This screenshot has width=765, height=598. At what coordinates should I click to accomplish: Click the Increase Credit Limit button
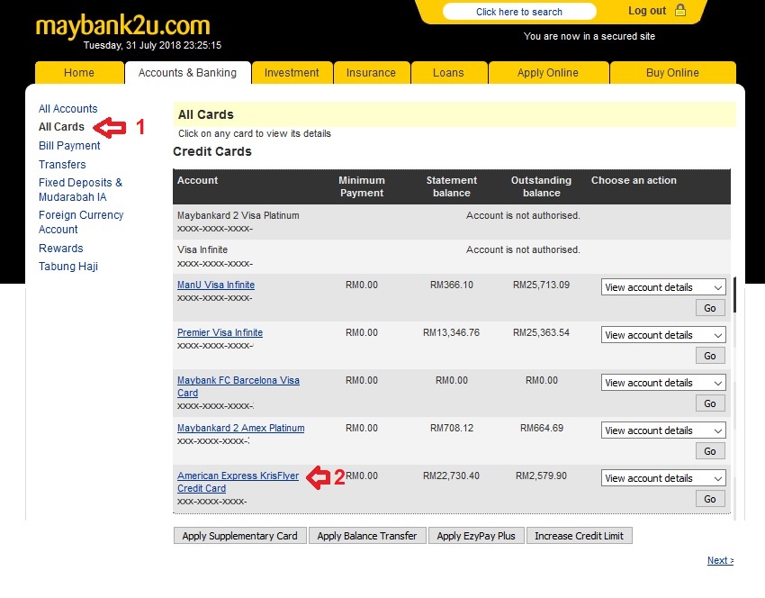coord(579,536)
